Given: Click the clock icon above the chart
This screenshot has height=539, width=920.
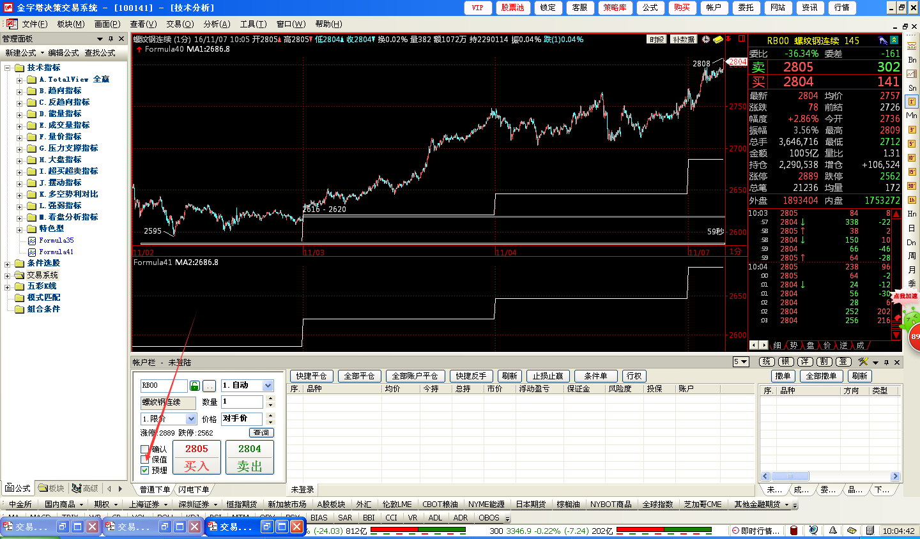Looking at the screenshot, I should pos(706,40).
